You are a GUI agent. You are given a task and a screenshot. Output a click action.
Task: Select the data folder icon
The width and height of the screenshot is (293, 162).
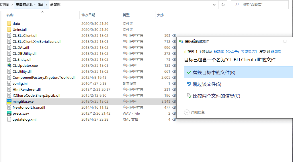point(9,23)
